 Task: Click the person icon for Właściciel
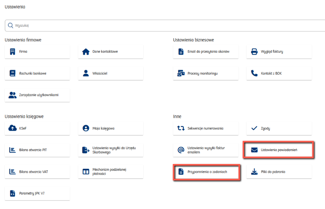coord(86,73)
